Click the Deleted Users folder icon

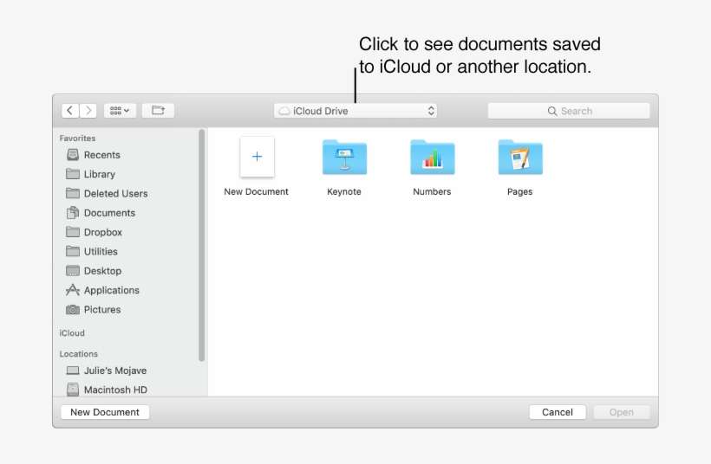click(73, 193)
